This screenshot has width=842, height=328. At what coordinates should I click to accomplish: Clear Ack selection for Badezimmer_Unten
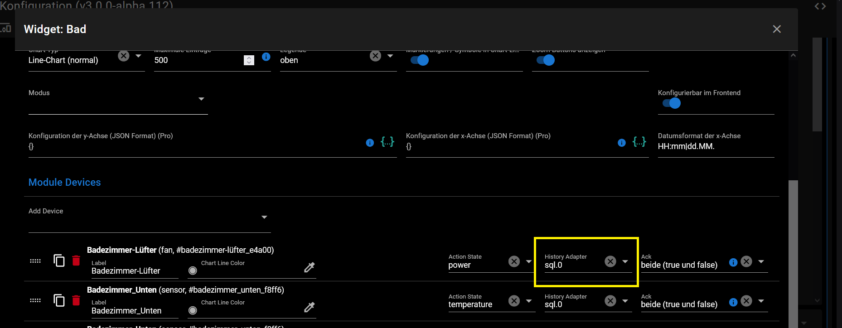[x=746, y=301]
